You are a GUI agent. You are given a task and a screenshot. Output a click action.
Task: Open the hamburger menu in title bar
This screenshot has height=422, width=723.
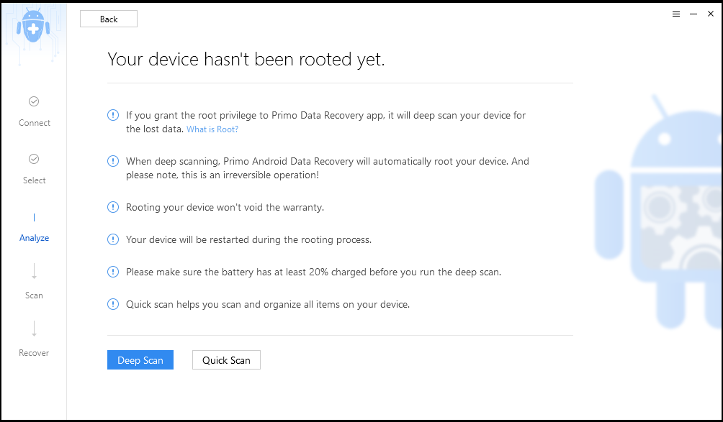click(676, 14)
